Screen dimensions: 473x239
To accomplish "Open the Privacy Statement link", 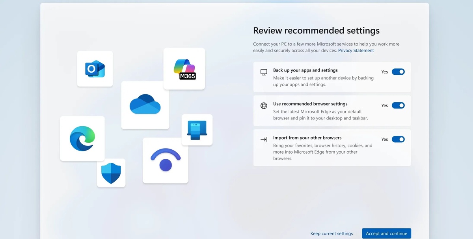I will tap(356, 51).
